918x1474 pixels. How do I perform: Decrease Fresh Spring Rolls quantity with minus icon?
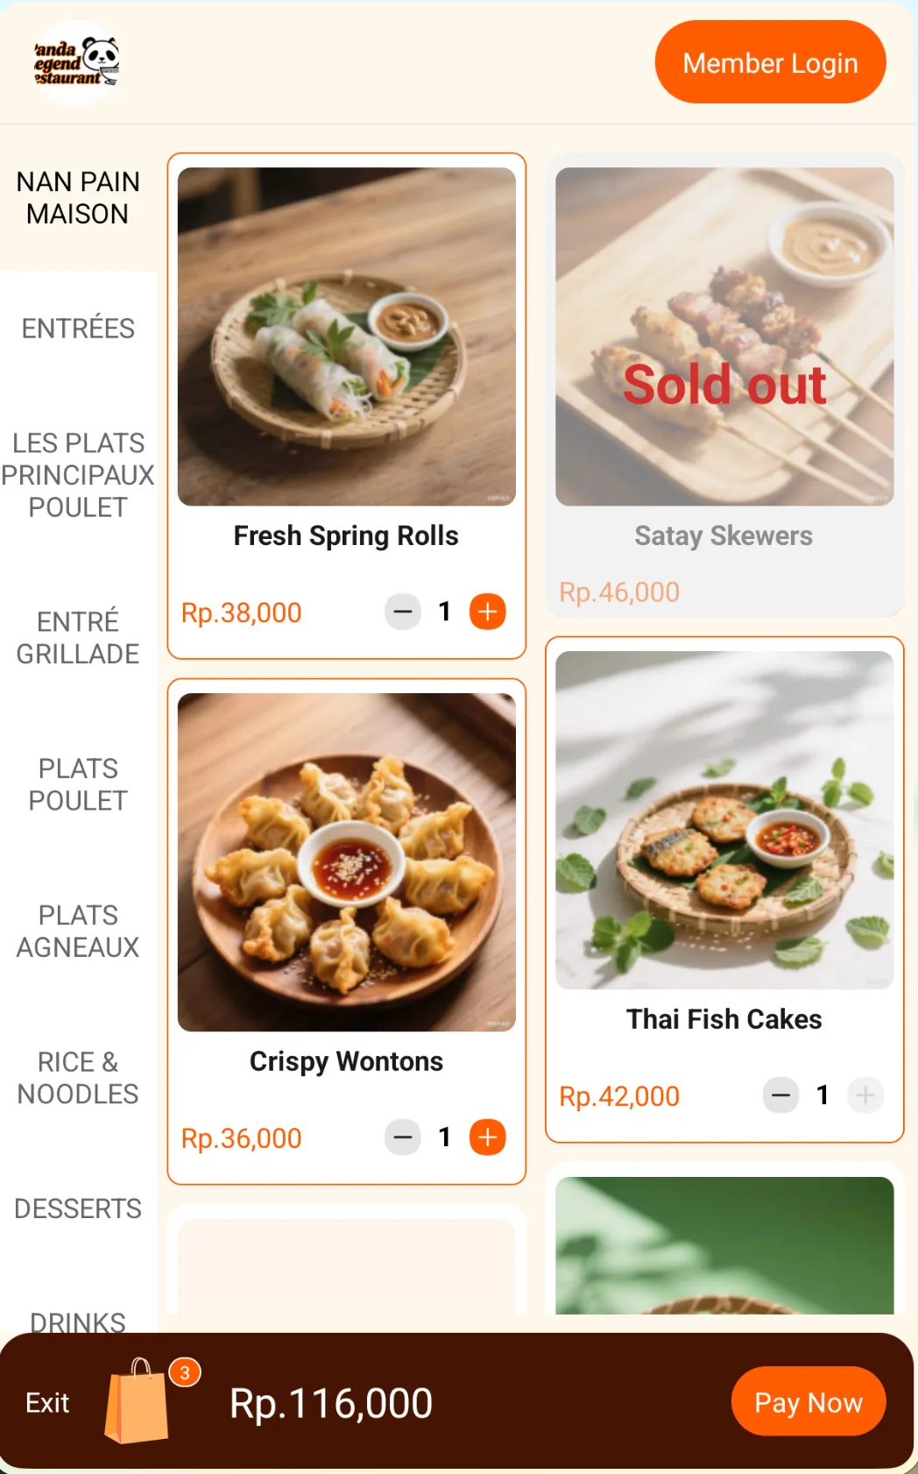point(403,612)
